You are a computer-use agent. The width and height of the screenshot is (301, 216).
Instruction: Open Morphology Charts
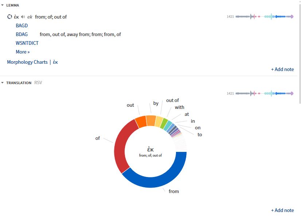27,62
